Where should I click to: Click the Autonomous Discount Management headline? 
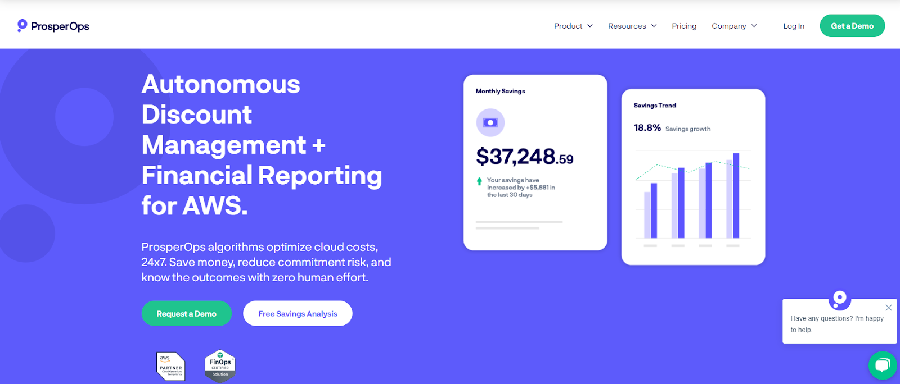(262, 145)
